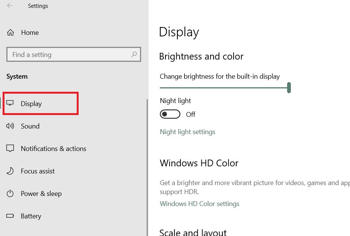Click the System section label
The height and width of the screenshot is (236, 350).
17,76
